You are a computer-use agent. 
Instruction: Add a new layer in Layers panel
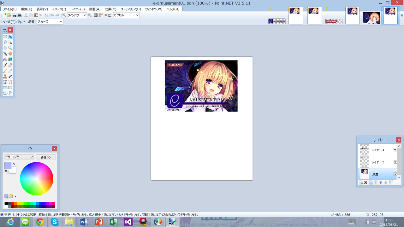coord(361,183)
